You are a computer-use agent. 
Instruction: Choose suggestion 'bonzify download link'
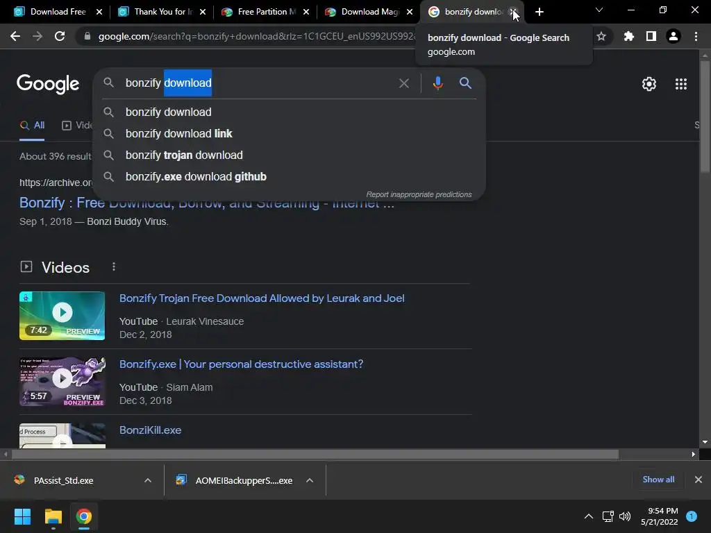pyautogui.click(x=289, y=134)
